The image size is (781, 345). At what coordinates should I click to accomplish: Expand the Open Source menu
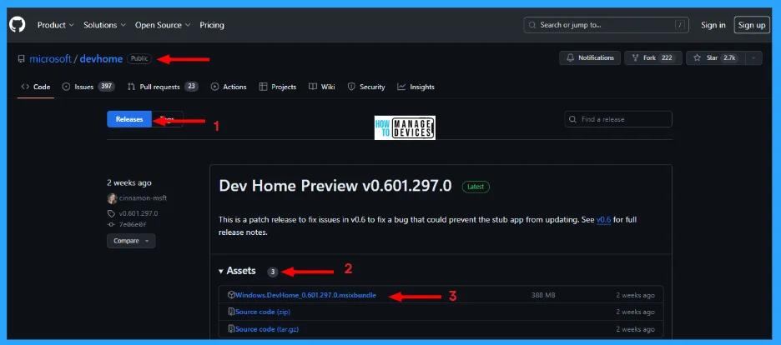coord(163,25)
